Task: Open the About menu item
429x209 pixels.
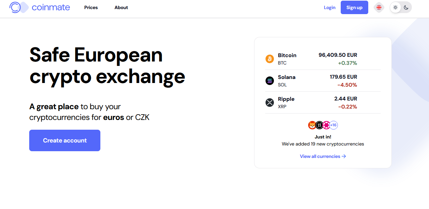Action: pos(121,7)
